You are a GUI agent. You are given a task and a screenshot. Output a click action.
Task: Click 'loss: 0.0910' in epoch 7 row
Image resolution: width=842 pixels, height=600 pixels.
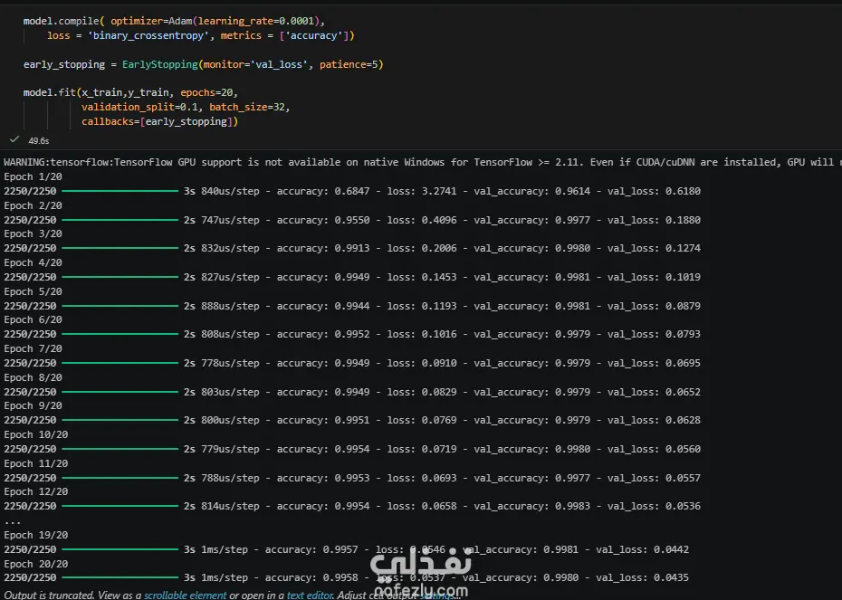point(422,363)
